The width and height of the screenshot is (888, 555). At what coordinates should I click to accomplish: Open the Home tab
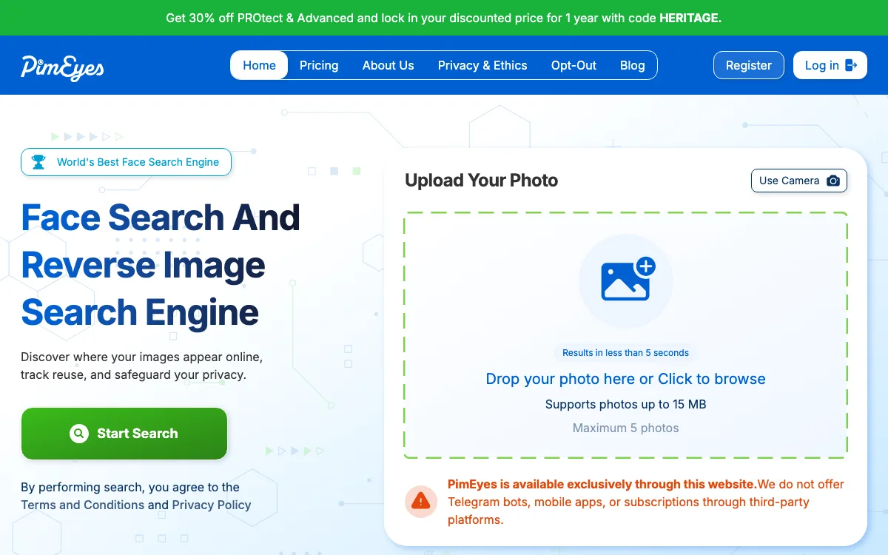pos(259,65)
